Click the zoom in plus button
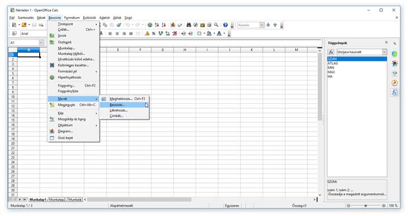 pos(384,205)
